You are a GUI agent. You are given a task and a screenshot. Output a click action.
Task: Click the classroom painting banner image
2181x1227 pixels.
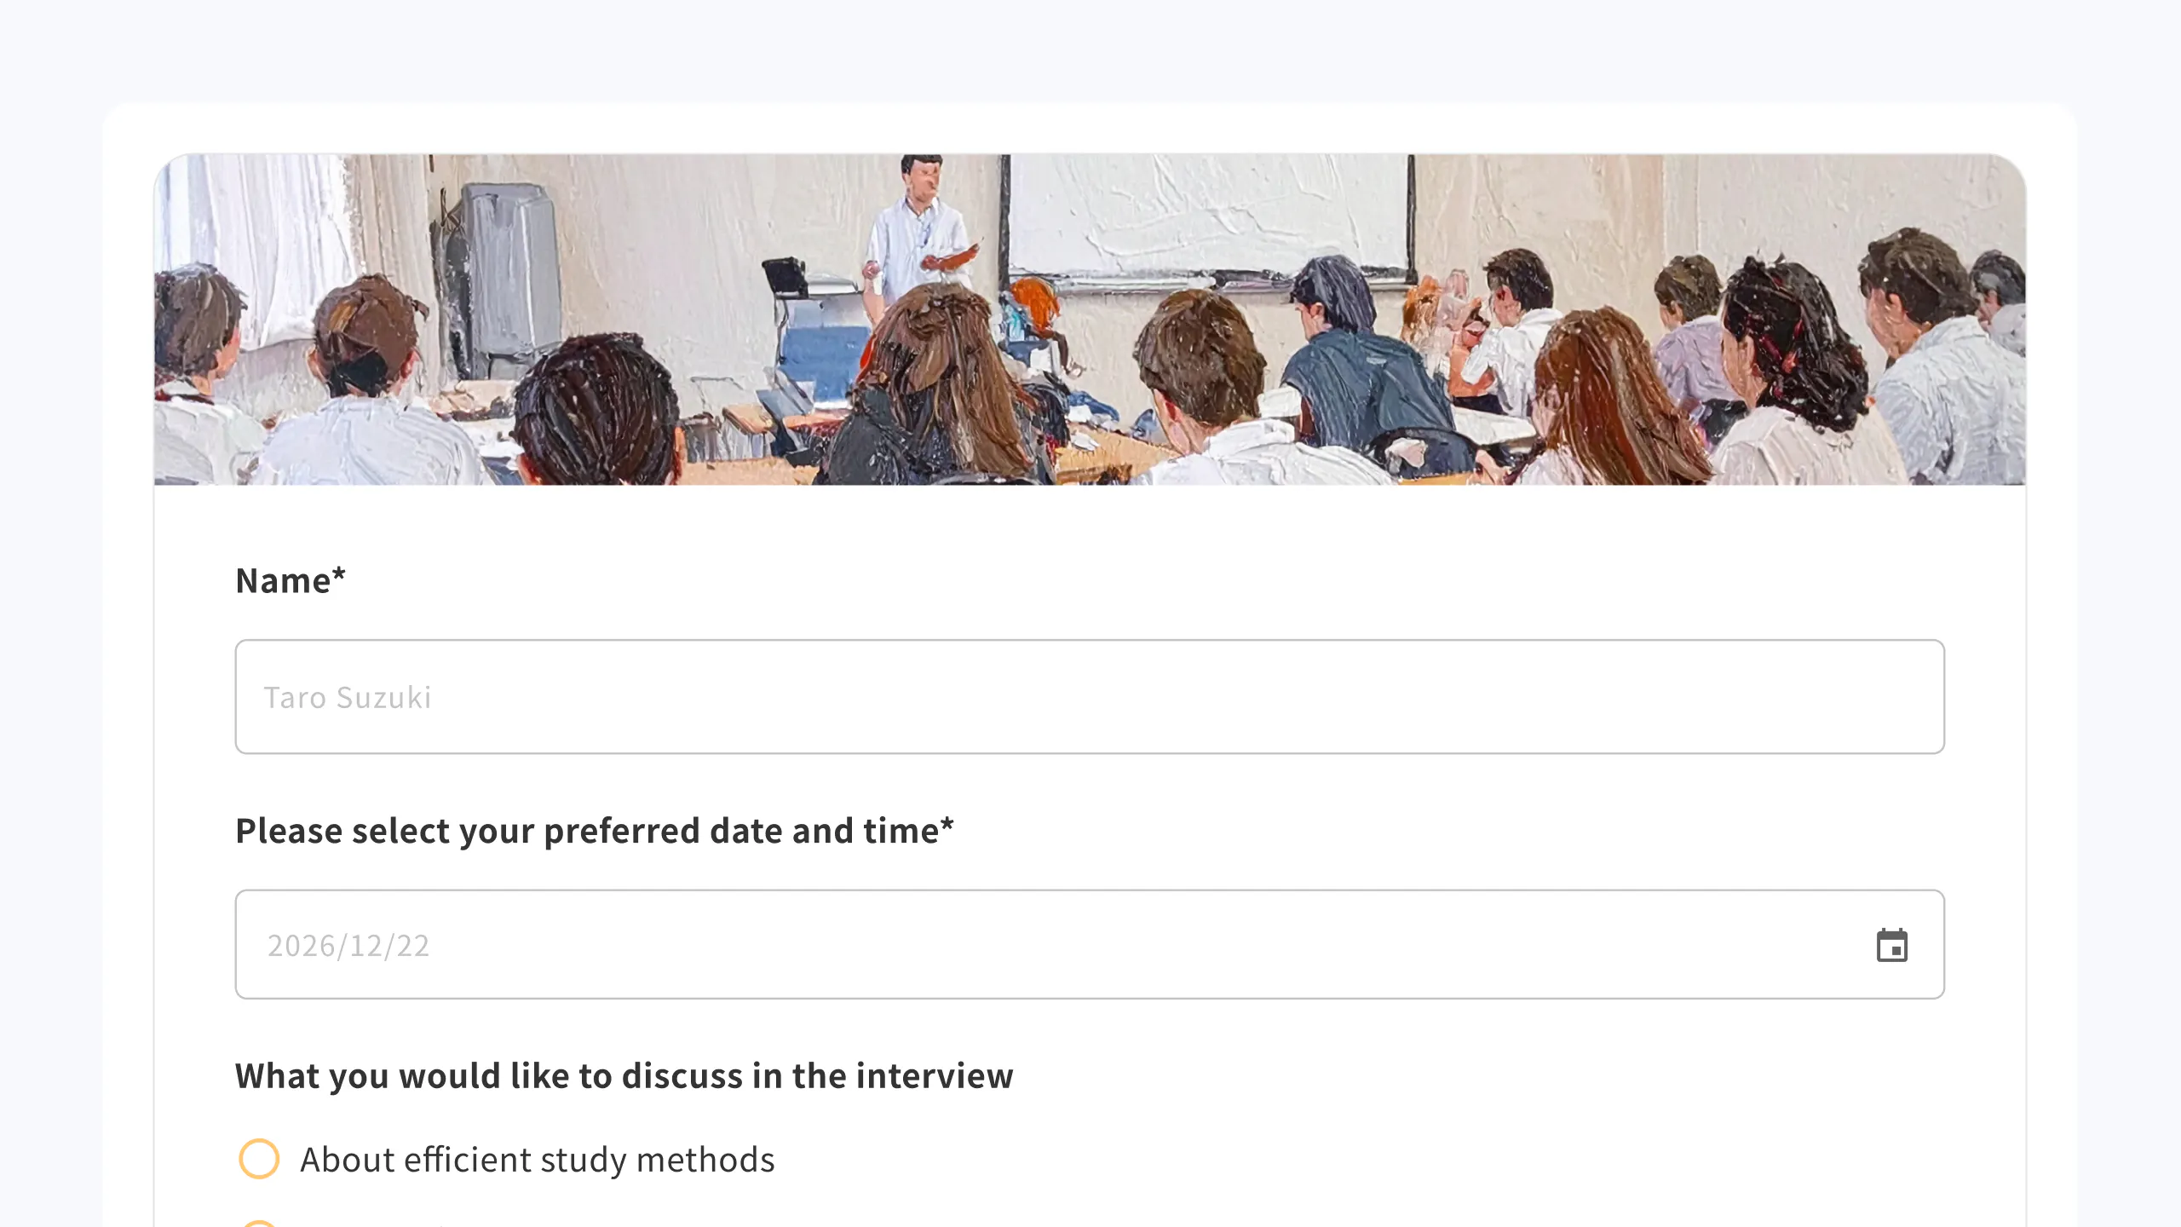tap(1089, 320)
